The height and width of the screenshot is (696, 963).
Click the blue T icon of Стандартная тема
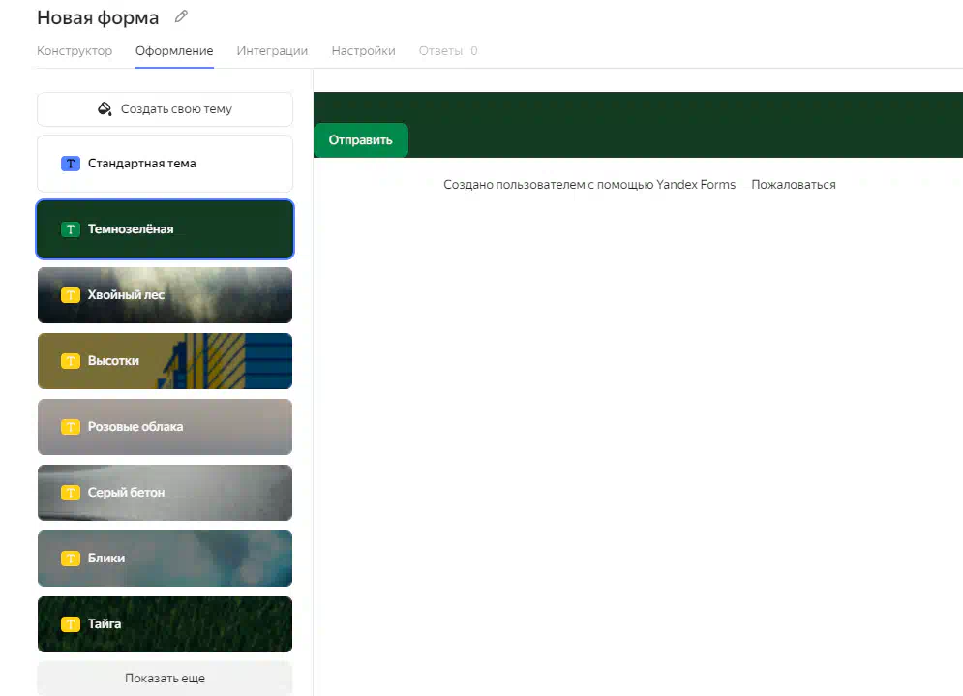point(71,164)
